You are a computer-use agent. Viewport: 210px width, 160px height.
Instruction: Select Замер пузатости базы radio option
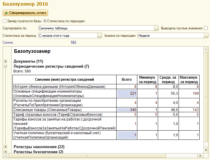tap(4, 21)
